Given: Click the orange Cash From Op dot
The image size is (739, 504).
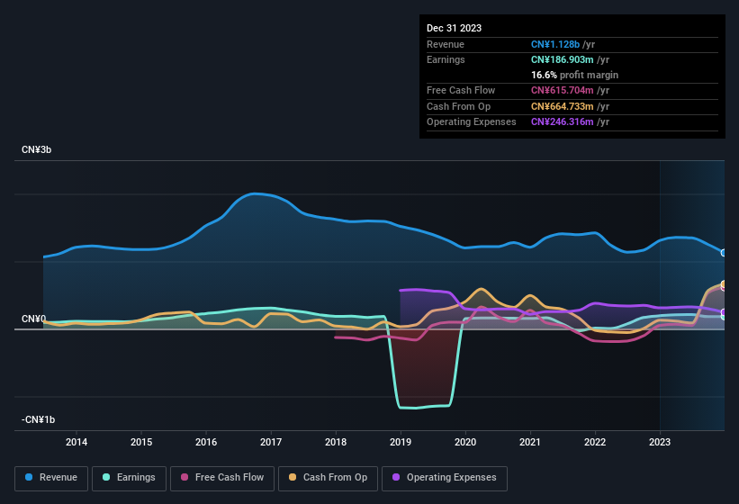Looking at the screenshot, I should click(x=293, y=478).
